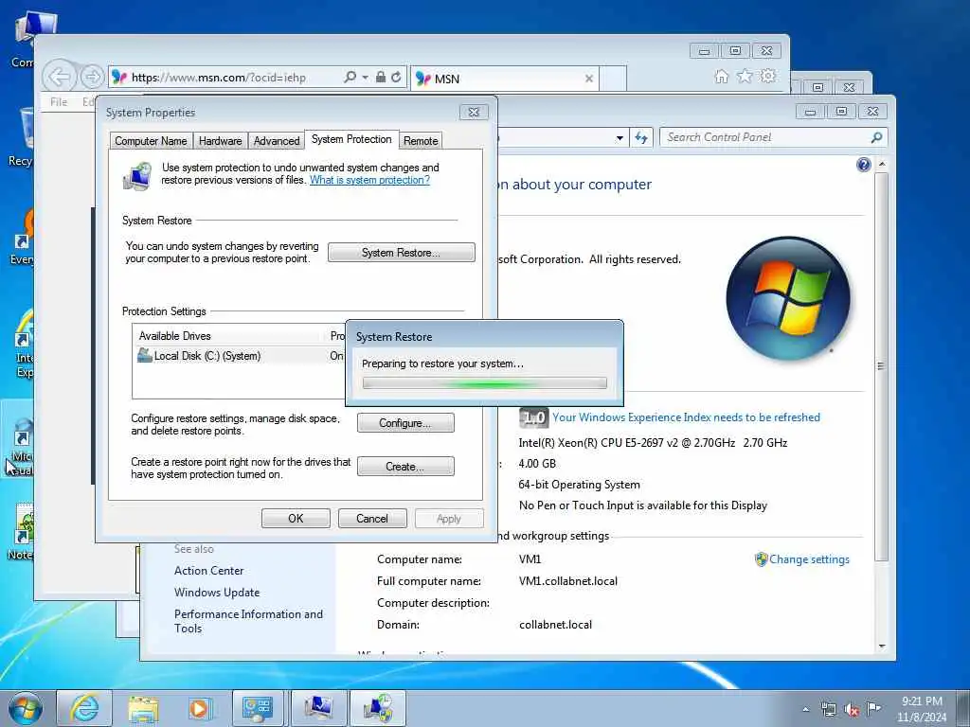Image resolution: width=970 pixels, height=727 pixels.
Task: Open Action Center link under See also
Action: coord(209,571)
